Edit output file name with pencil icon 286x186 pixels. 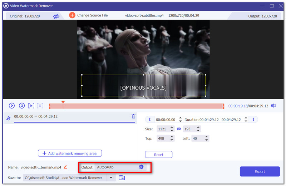click(x=65, y=167)
